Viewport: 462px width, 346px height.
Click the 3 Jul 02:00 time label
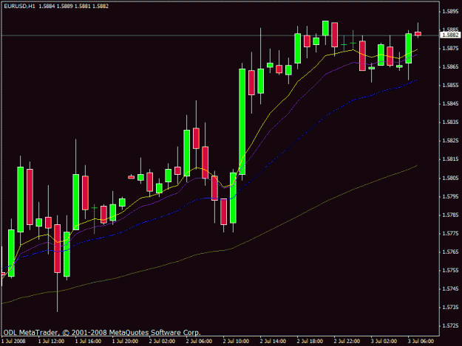384,342
